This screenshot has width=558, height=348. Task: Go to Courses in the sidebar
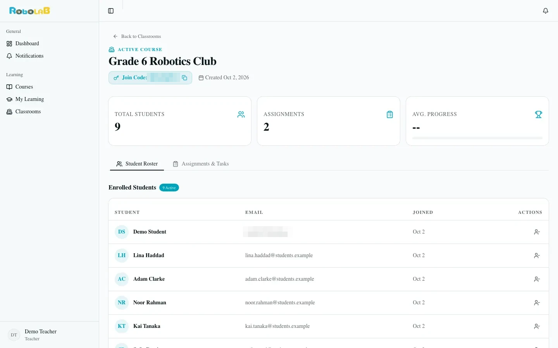click(49, 87)
